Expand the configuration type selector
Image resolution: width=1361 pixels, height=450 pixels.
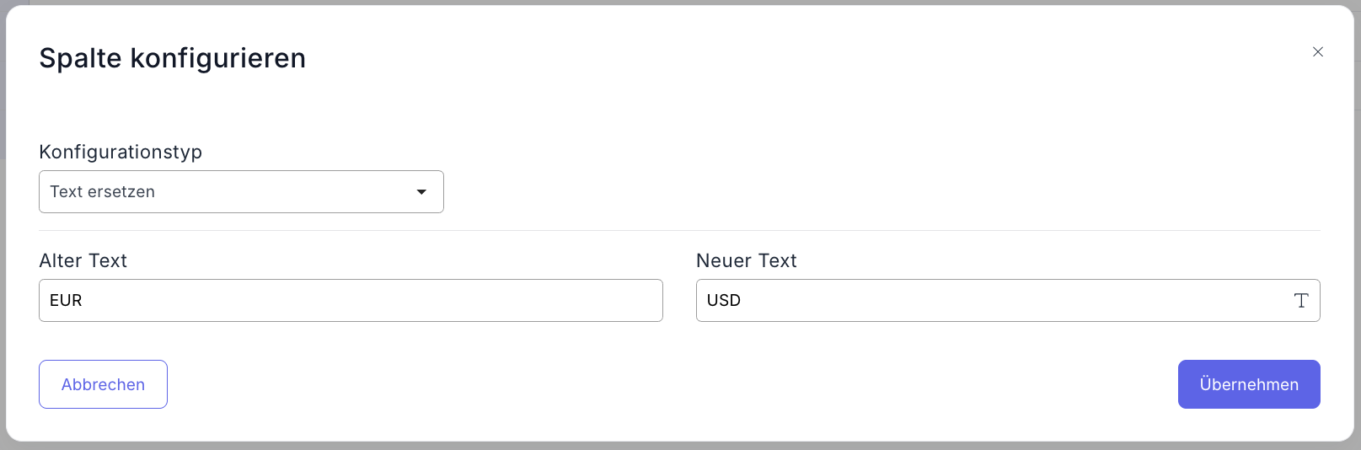tap(241, 192)
